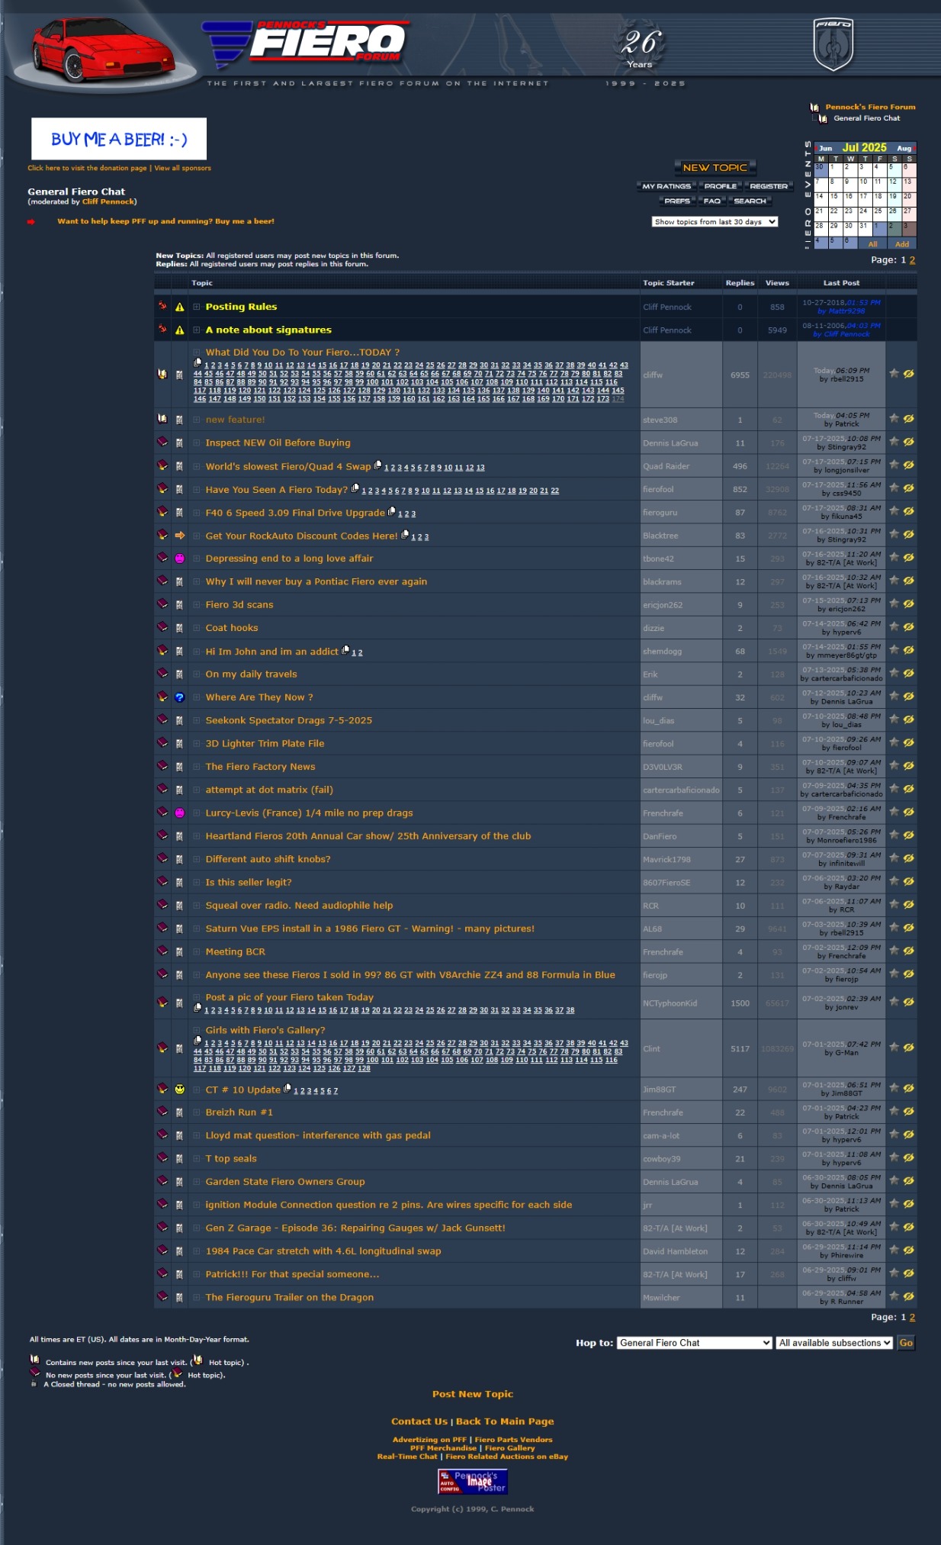Click the book icon beside 'The Fieroguru Trailer on the Dragon'
941x1545 pixels.
pyautogui.click(x=162, y=1296)
